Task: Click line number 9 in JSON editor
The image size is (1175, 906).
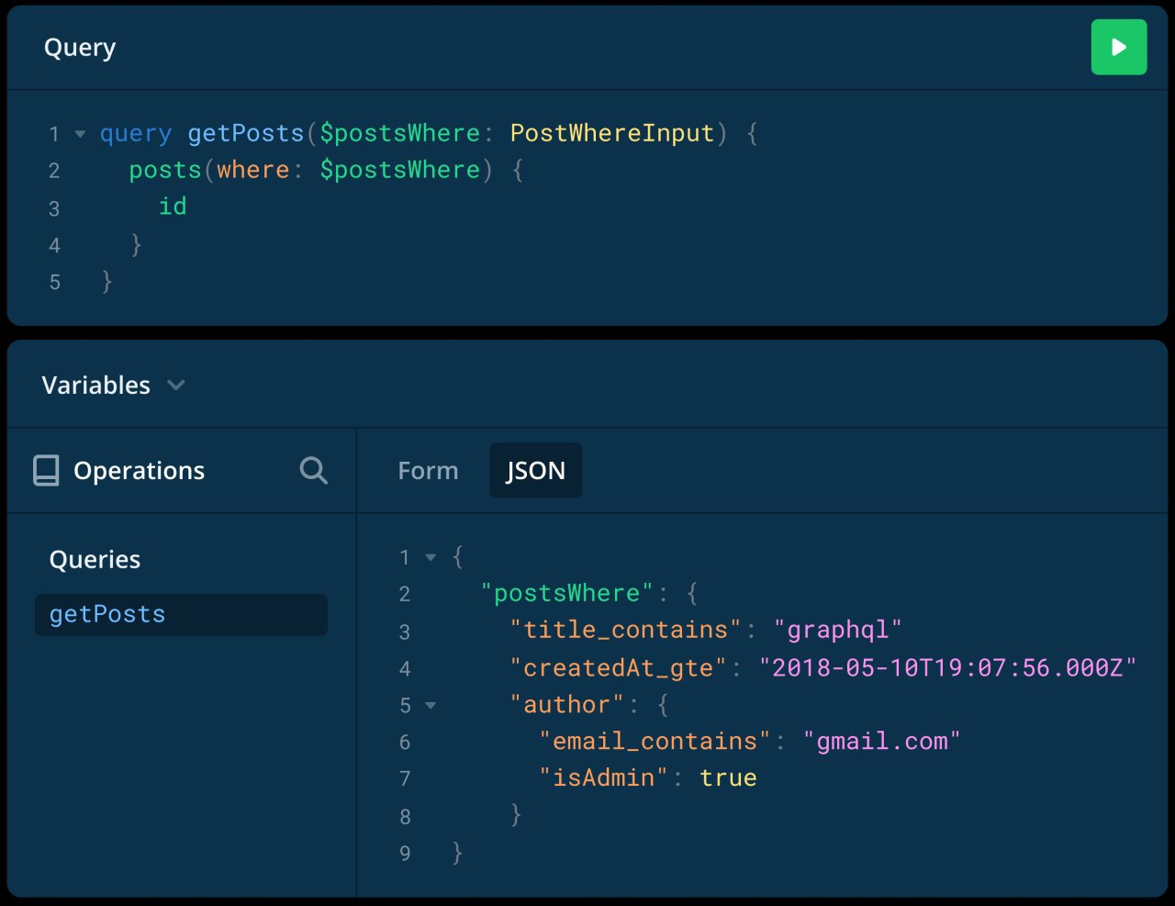Action: pos(405,854)
